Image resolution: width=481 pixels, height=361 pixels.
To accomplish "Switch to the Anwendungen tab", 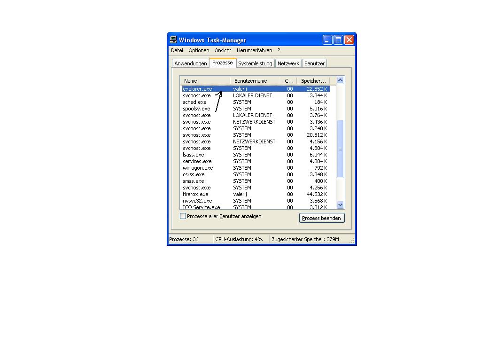I will (x=191, y=63).
